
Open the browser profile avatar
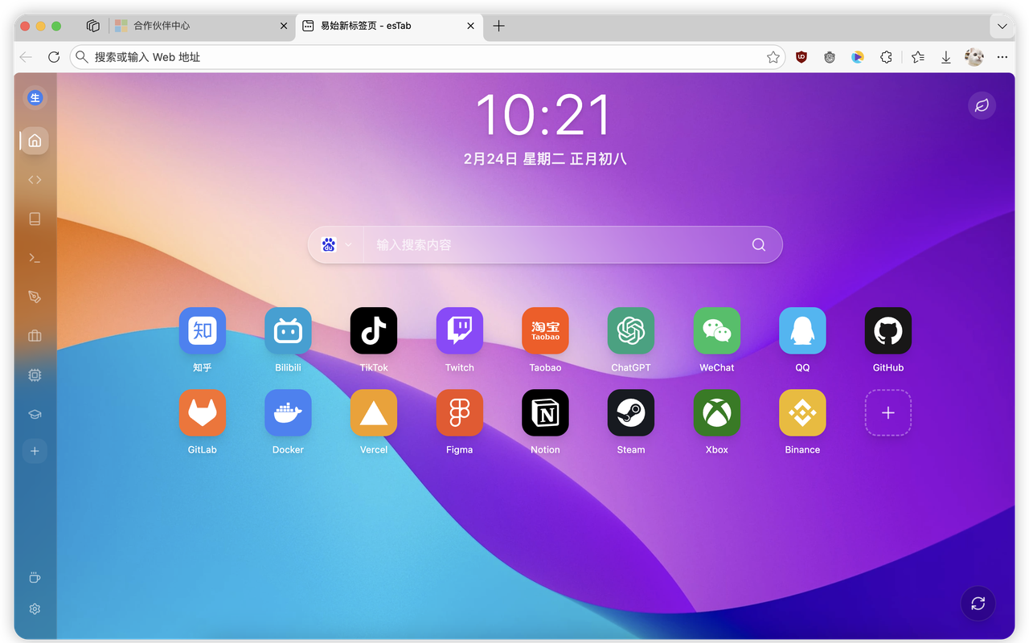point(974,57)
